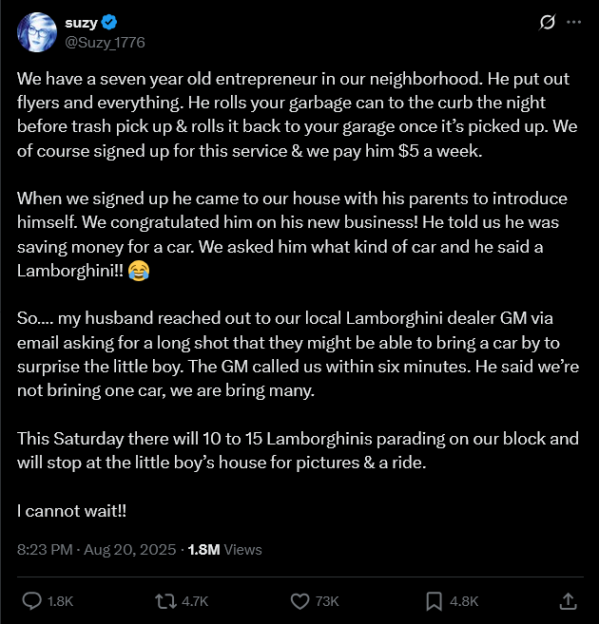599x624 pixels.
Task: Bookmark this post with the bookmark icon
Action: 434,600
